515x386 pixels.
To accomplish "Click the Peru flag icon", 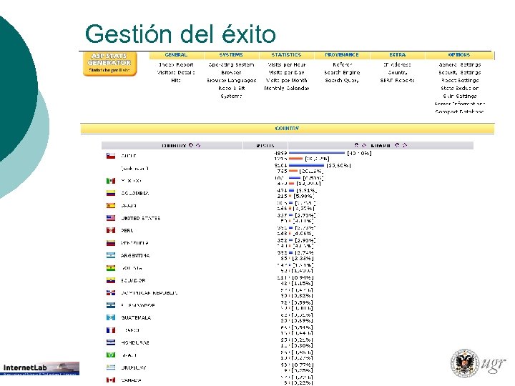I will [x=111, y=230].
